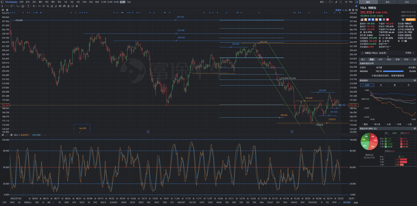
Task: Click the US flag market icon
Action: coord(362,19)
